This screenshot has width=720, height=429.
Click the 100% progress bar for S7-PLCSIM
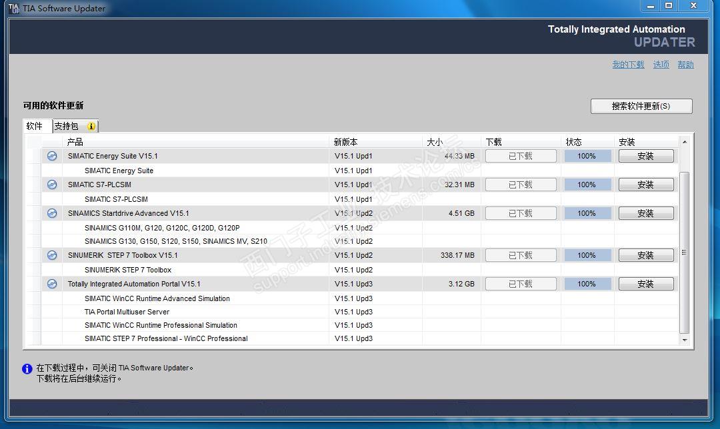(x=588, y=185)
